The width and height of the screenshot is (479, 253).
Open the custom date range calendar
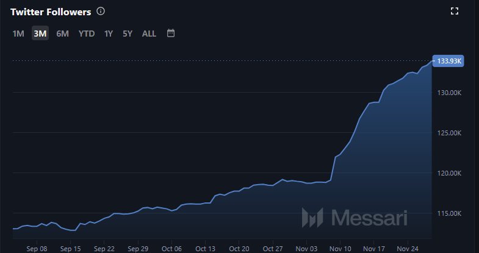tap(171, 34)
